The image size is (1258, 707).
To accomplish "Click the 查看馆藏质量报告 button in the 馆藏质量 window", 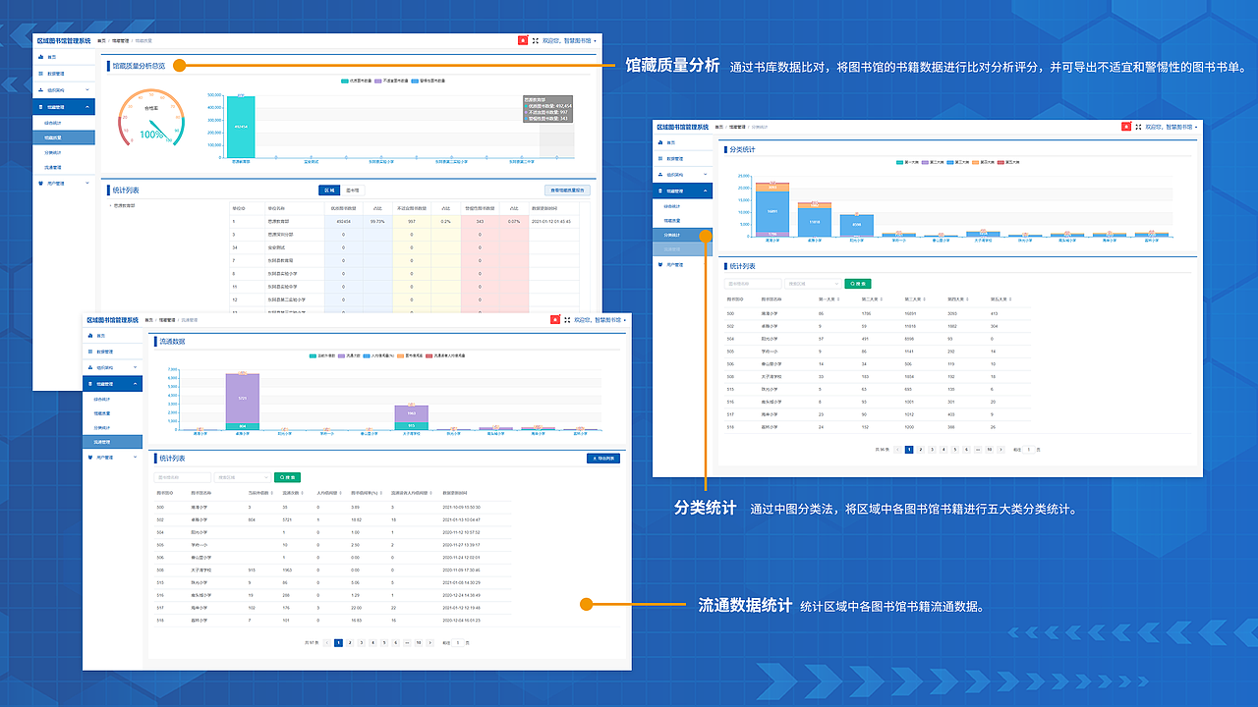I will (x=567, y=190).
